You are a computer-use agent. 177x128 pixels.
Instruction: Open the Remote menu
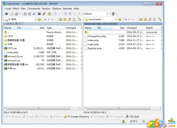point(67,8)
